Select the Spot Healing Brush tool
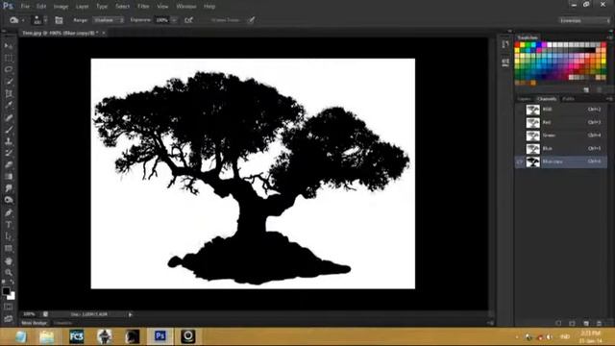The image size is (615, 346). 9,117
